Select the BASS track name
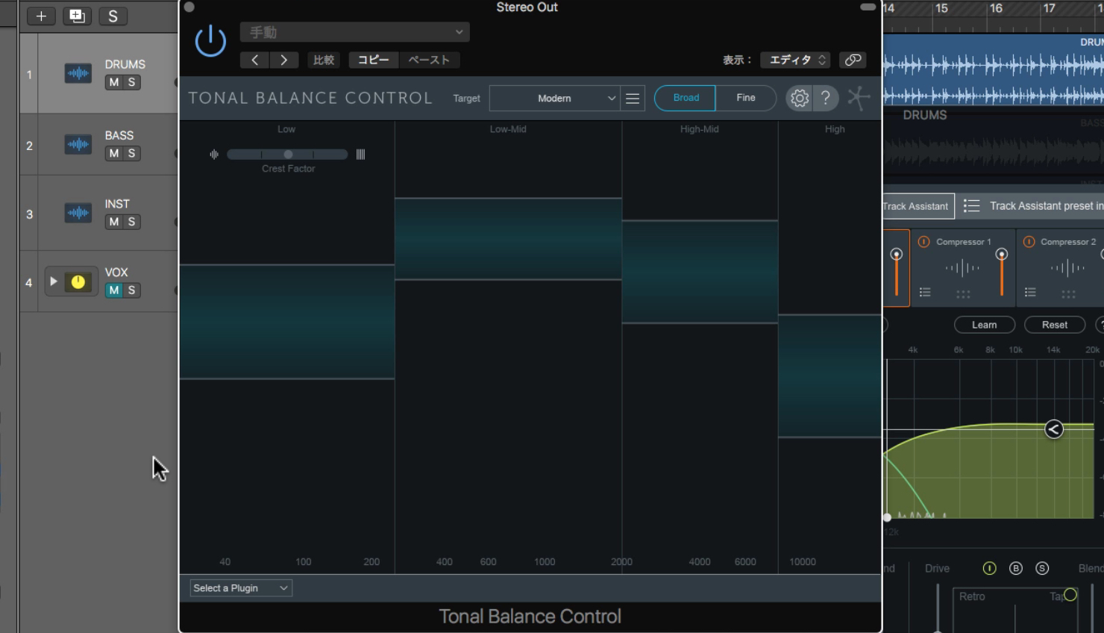This screenshot has height=633, width=1104. point(119,135)
